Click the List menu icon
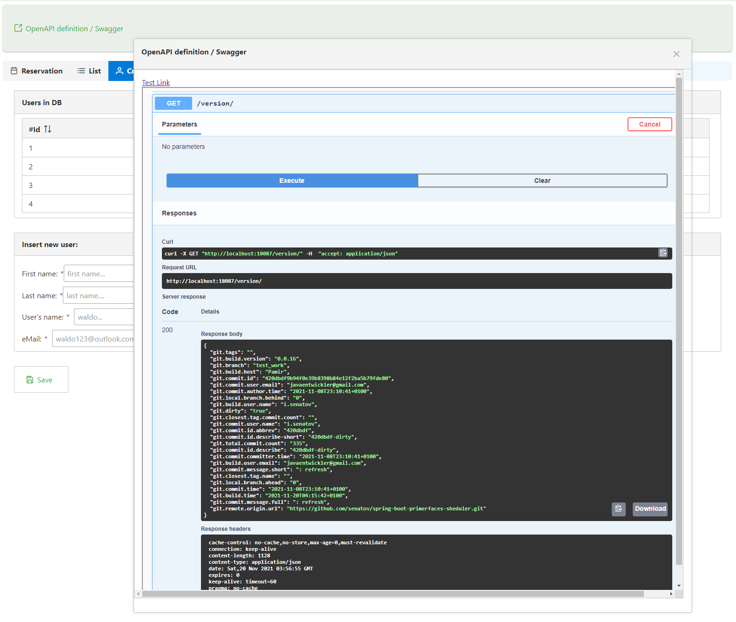 (x=81, y=71)
